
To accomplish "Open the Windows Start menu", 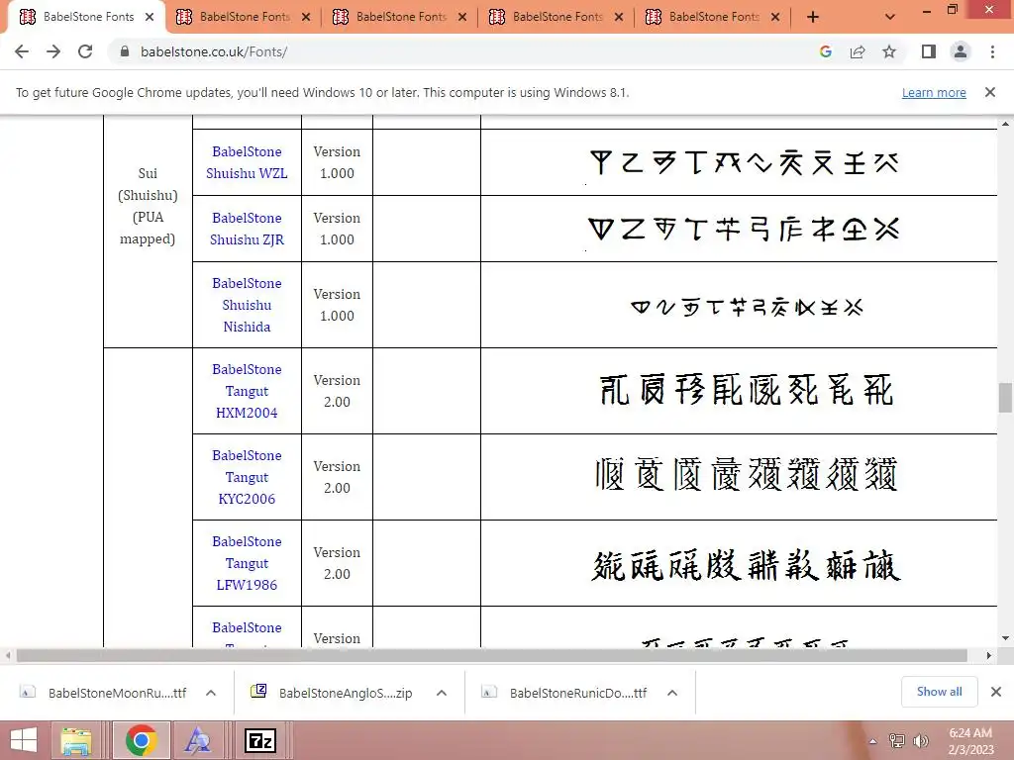I will [24, 740].
